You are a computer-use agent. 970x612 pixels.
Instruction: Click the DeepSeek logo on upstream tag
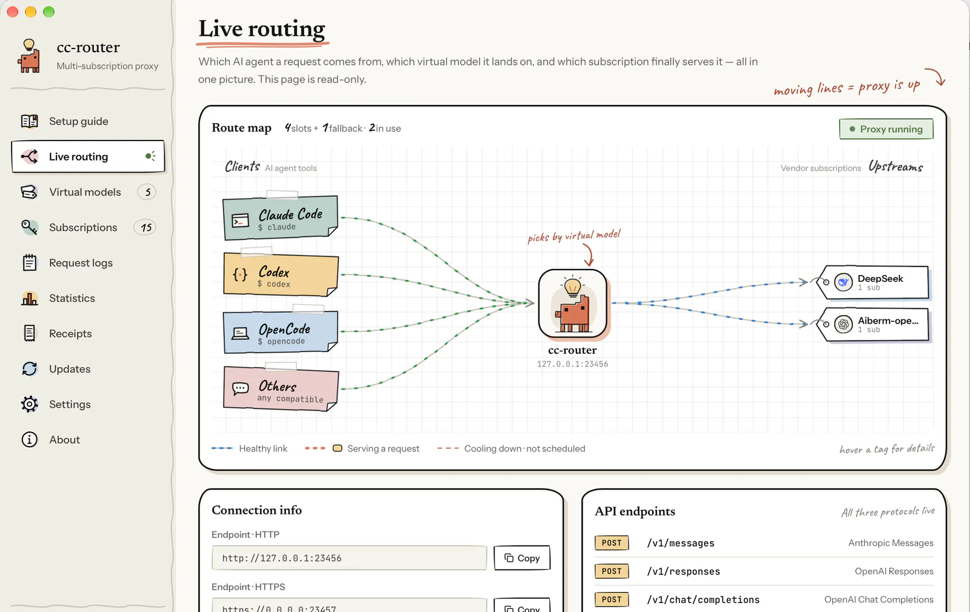(x=843, y=282)
